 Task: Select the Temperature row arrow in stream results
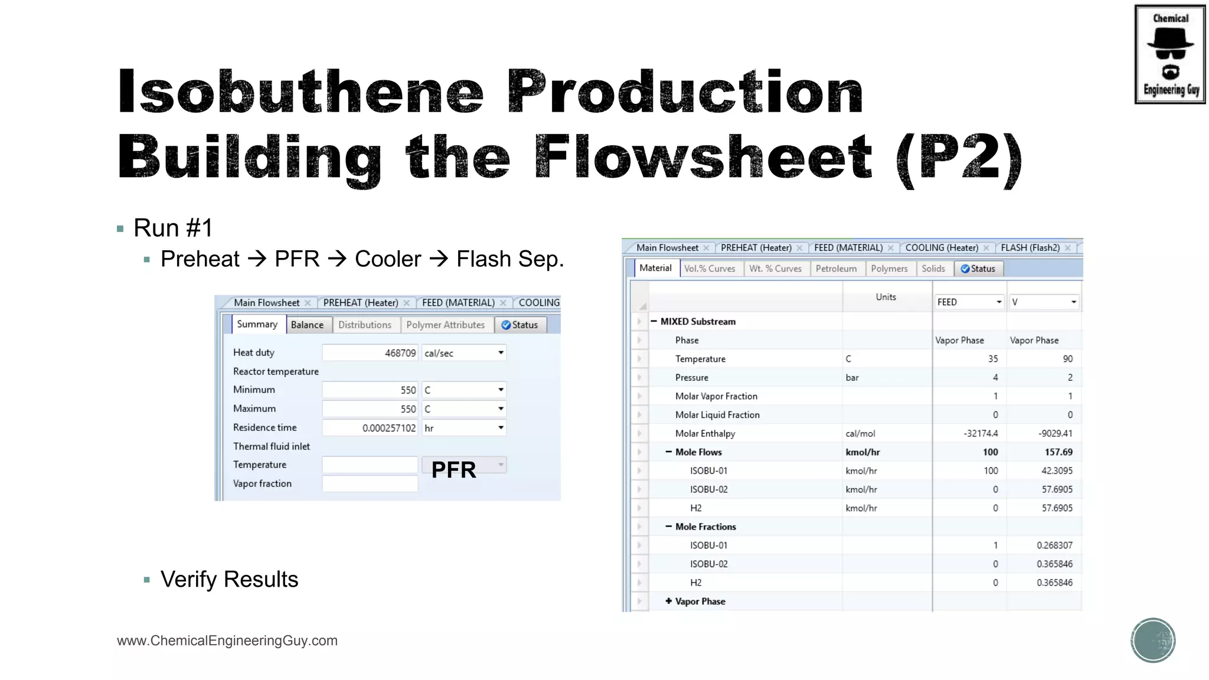point(639,359)
